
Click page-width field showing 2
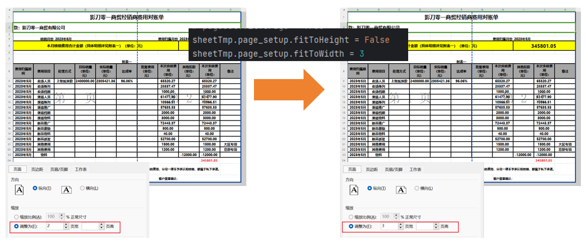pyautogui.click(x=53, y=226)
